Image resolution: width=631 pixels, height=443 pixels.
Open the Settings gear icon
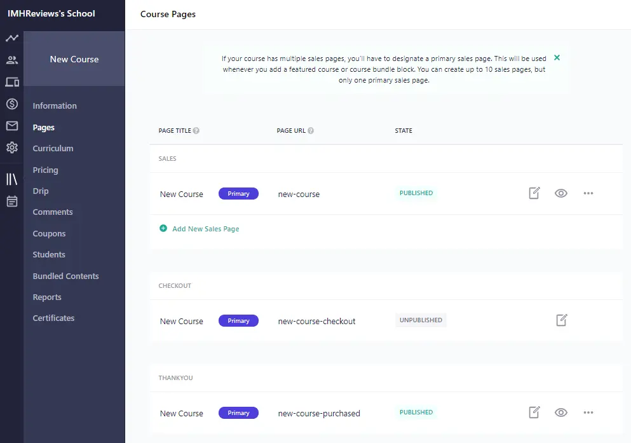[x=12, y=147]
